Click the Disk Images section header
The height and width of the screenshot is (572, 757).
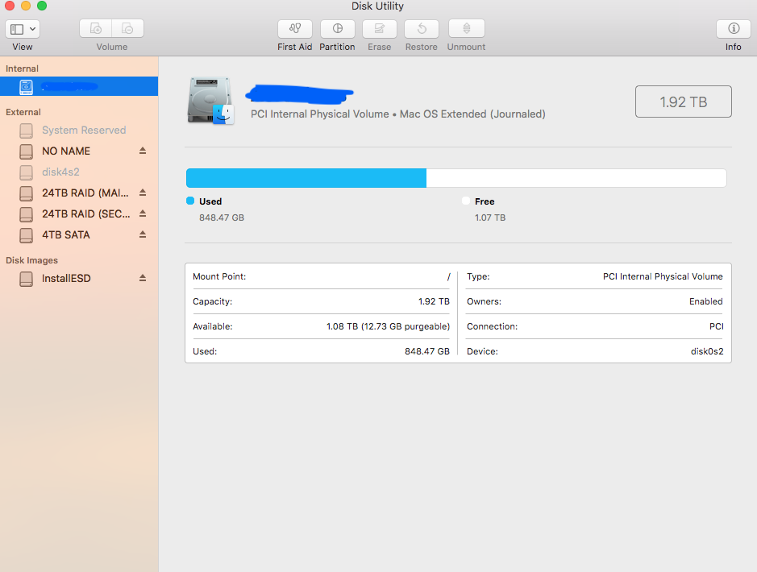[x=32, y=260]
